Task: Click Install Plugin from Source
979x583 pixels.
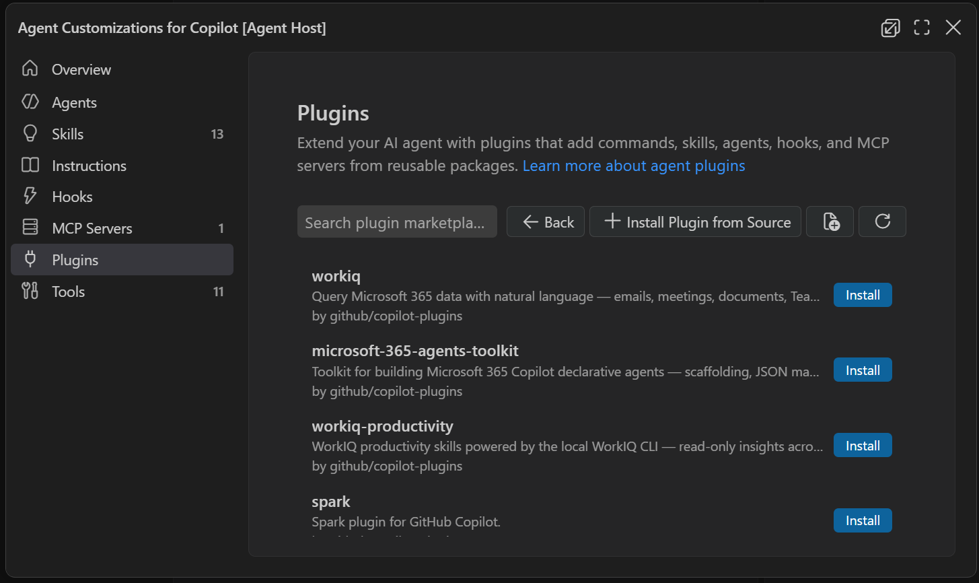Action: 695,221
